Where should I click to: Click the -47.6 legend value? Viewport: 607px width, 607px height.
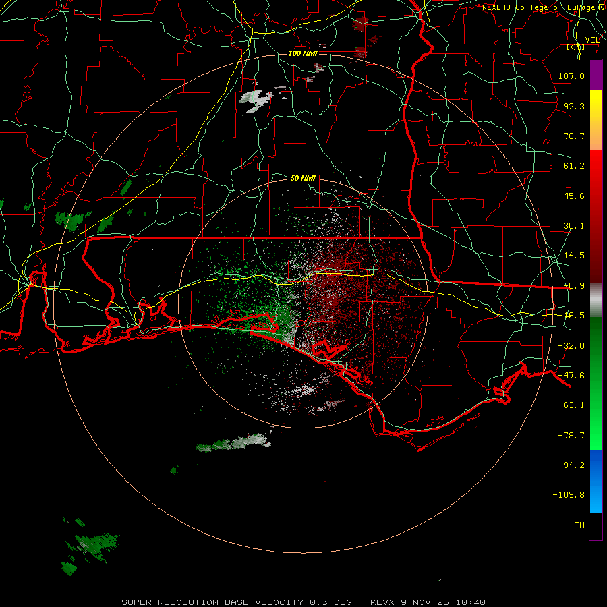(571, 376)
